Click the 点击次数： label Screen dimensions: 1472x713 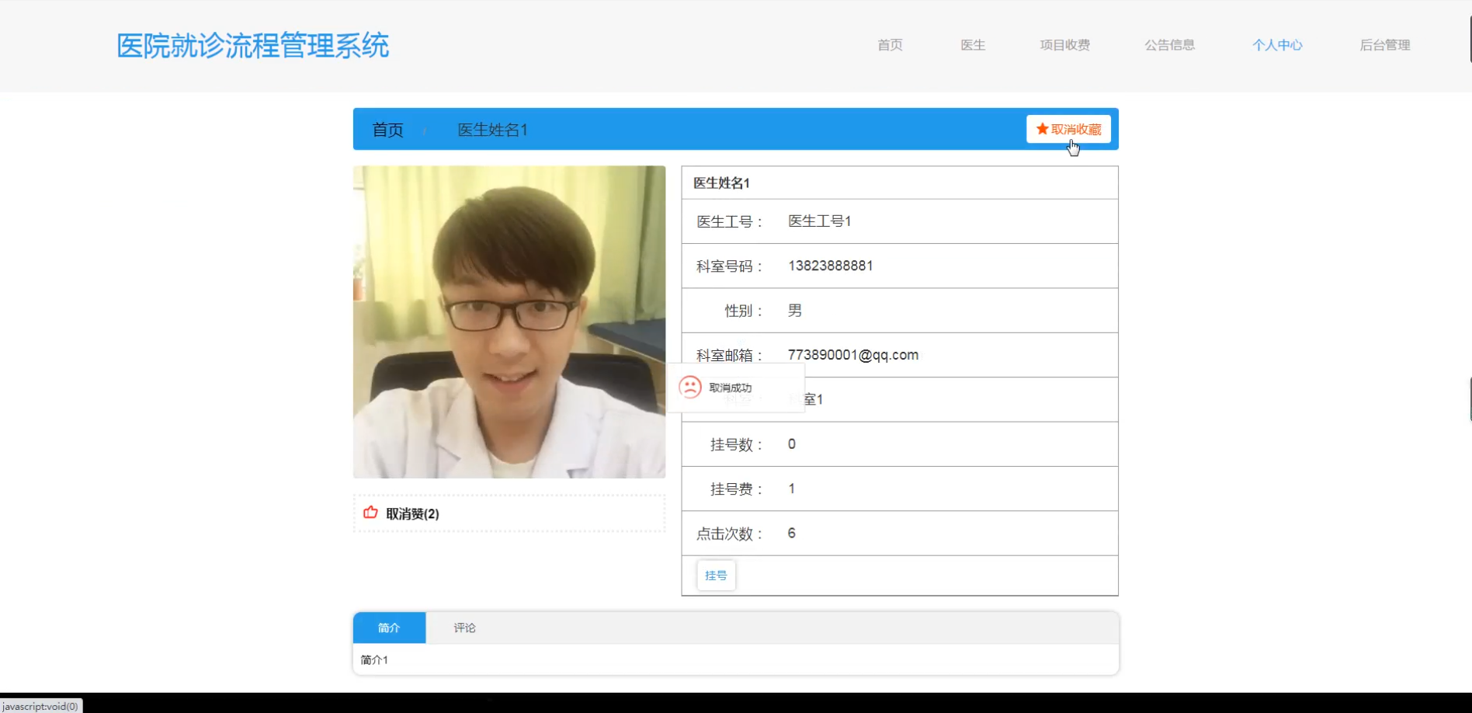click(730, 534)
